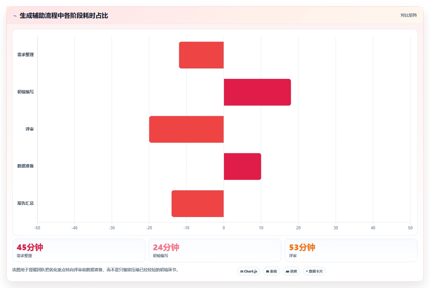Click the 数据准备 y-axis label
430x288 pixels.
coord(26,166)
